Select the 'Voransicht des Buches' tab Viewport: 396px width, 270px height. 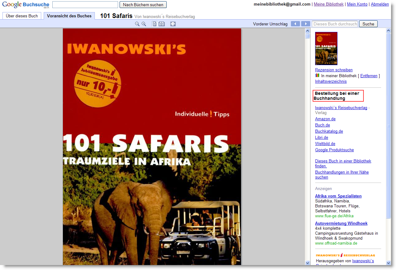[69, 16]
